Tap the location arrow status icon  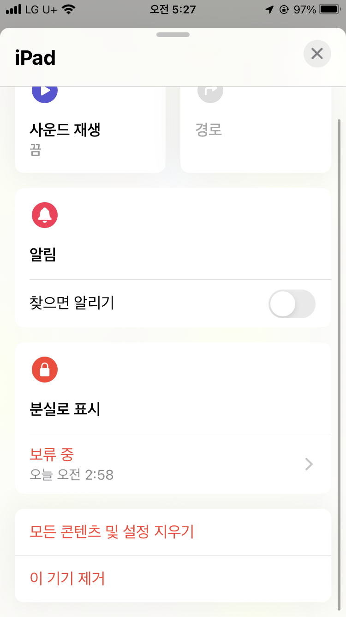270,9
